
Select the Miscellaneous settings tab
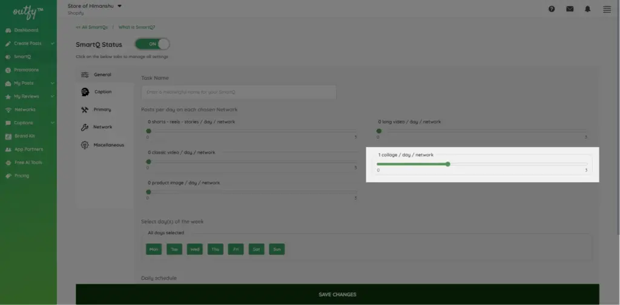click(108, 145)
